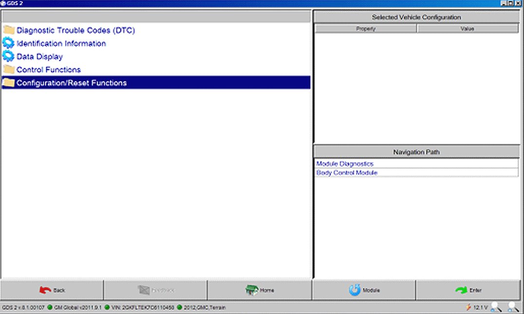Click the last magnifier icon in status bar
Viewport: 524px width, 314px height.
click(513, 307)
